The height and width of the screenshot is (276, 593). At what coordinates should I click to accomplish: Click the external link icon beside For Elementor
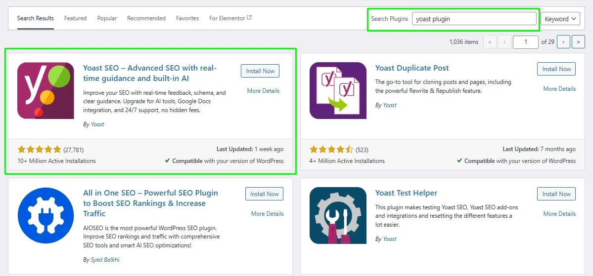pyautogui.click(x=249, y=18)
